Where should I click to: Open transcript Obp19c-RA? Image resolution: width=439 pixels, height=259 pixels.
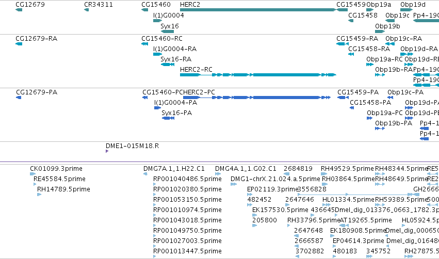click(x=403, y=38)
